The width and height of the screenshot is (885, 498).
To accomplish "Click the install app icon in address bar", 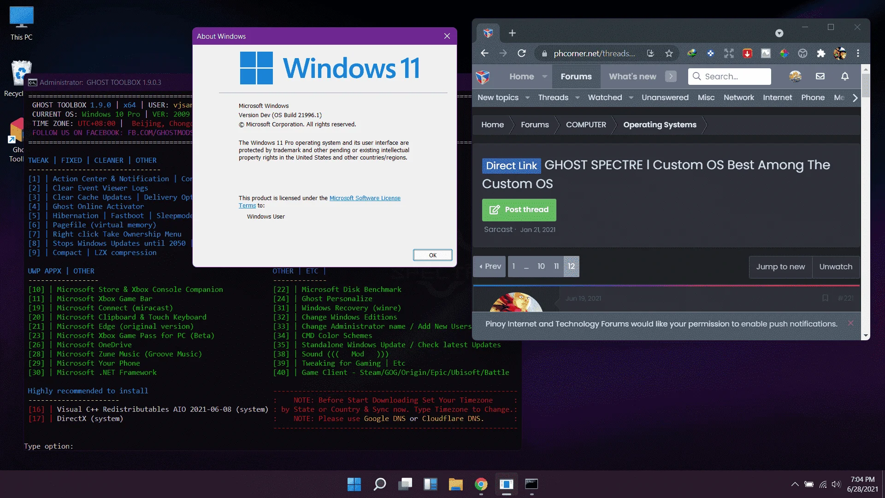I will [x=650, y=53].
